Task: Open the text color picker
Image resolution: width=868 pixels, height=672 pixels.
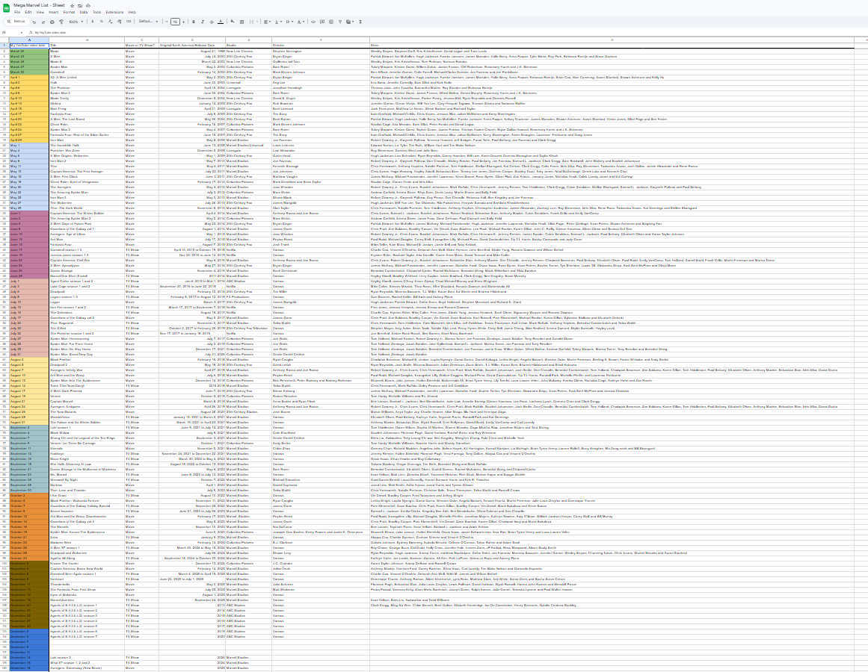Action: pos(221,22)
